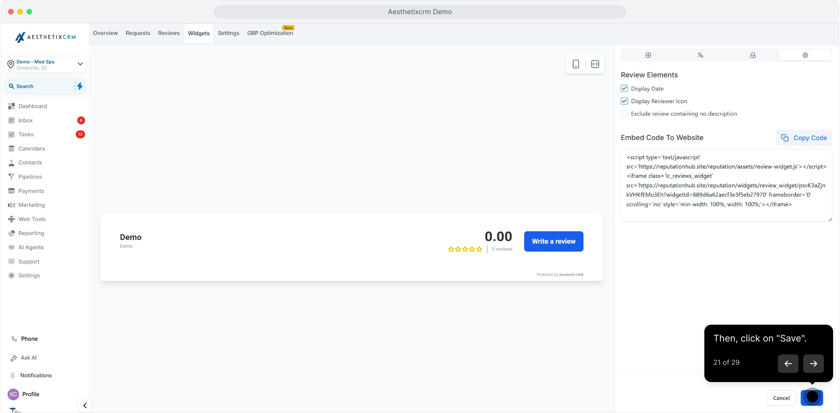
Task: Click the KC profile avatar
Action: 13,394
